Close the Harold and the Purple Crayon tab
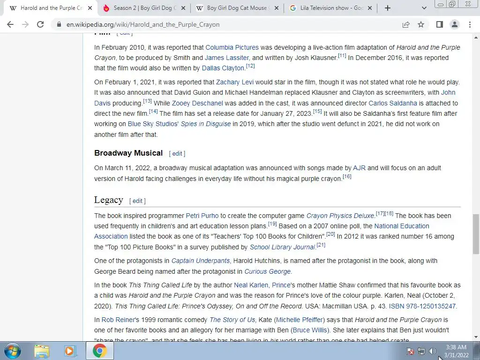The height and width of the screenshot is (360, 480). coord(90,8)
